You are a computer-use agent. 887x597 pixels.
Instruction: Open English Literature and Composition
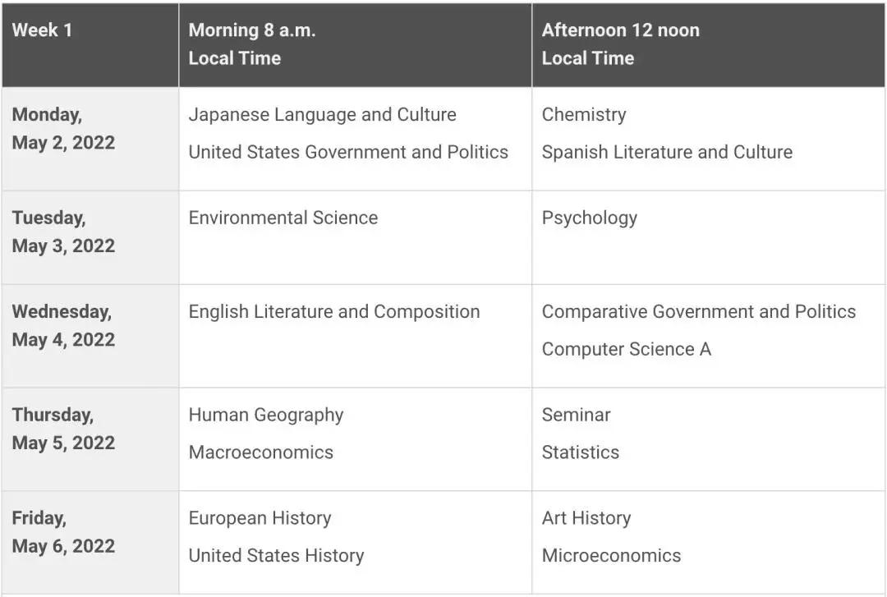click(x=334, y=312)
